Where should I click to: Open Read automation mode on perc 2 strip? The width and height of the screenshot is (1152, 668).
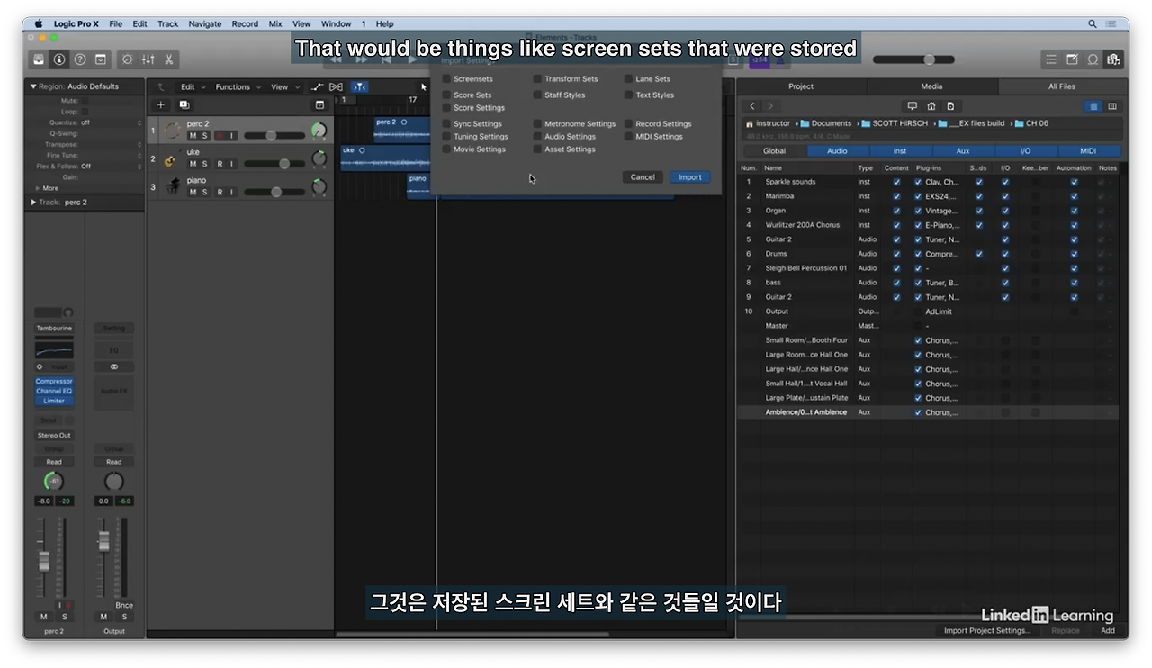coord(54,462)
